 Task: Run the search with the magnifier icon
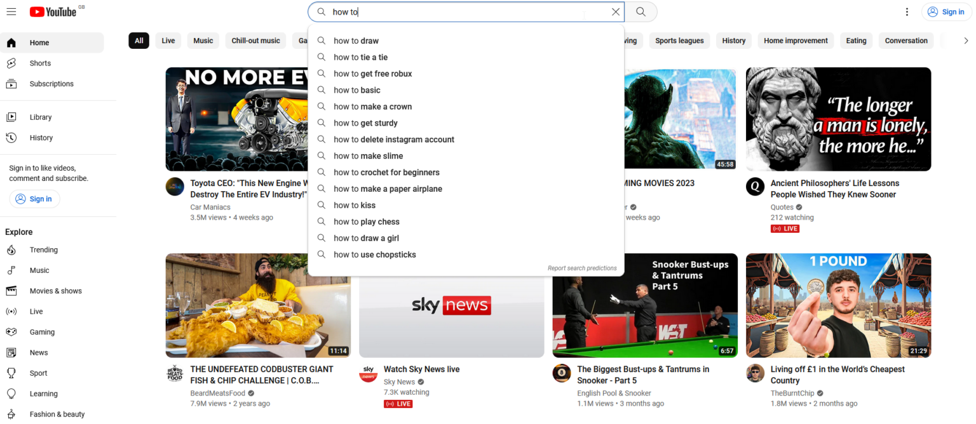[x=640, y=11]
